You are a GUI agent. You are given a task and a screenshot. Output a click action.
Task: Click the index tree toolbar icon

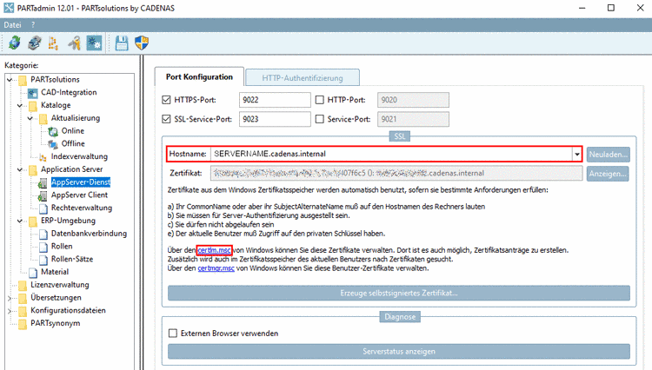[53, 43]
